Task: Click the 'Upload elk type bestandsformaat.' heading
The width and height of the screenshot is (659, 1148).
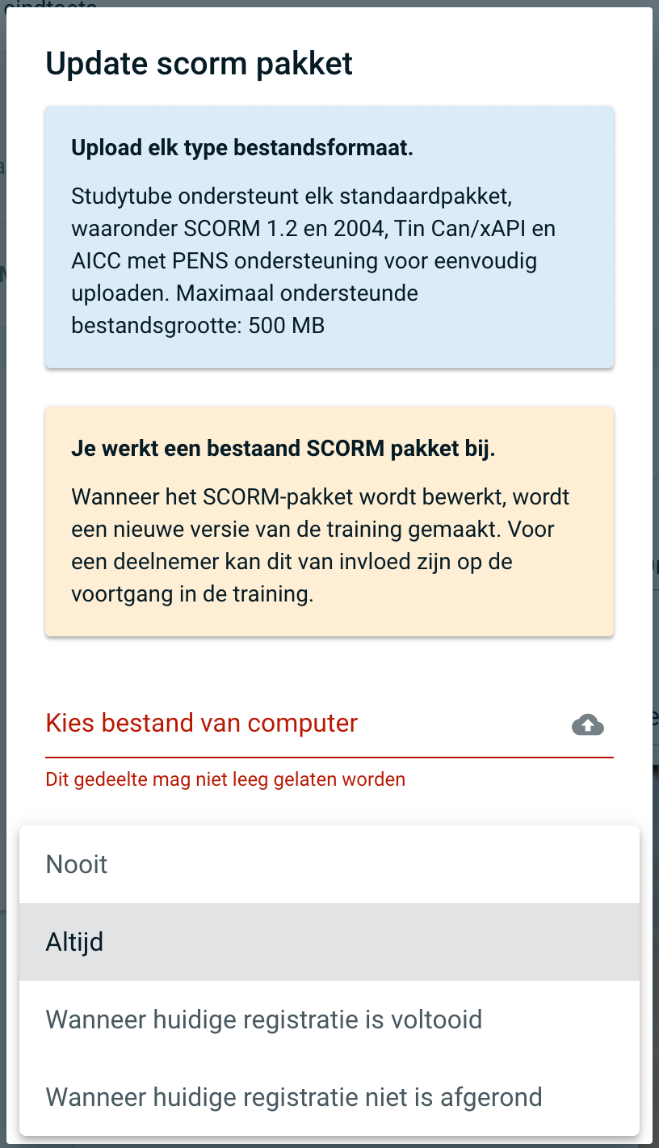Action: pyautogui.click(x=242, y=149)
